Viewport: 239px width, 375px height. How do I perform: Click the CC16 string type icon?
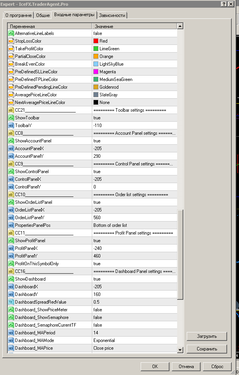(x=11, y=271)
